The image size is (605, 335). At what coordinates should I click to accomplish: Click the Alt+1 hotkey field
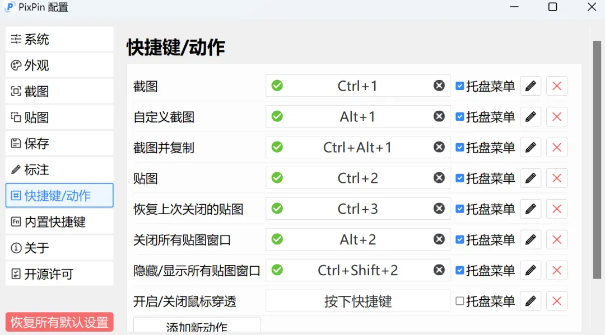357,117
